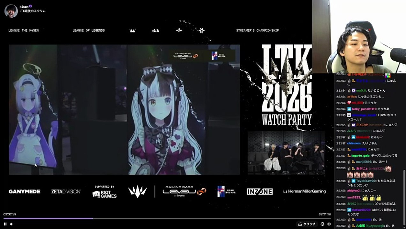Click the LEVEL∞ logo inside game feed
The width and height of the screenshot is (406, 229).
[x=186, y=56]
